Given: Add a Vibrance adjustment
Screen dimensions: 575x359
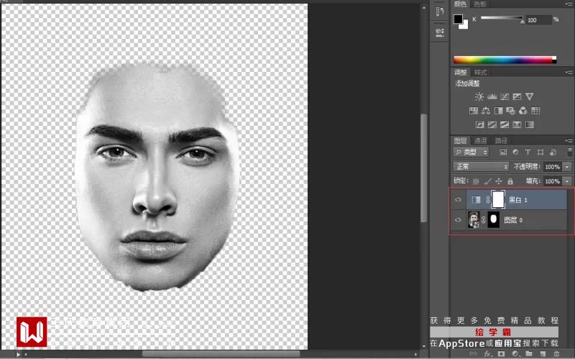Looking at the screenshot, I should [x=529, y=96].
